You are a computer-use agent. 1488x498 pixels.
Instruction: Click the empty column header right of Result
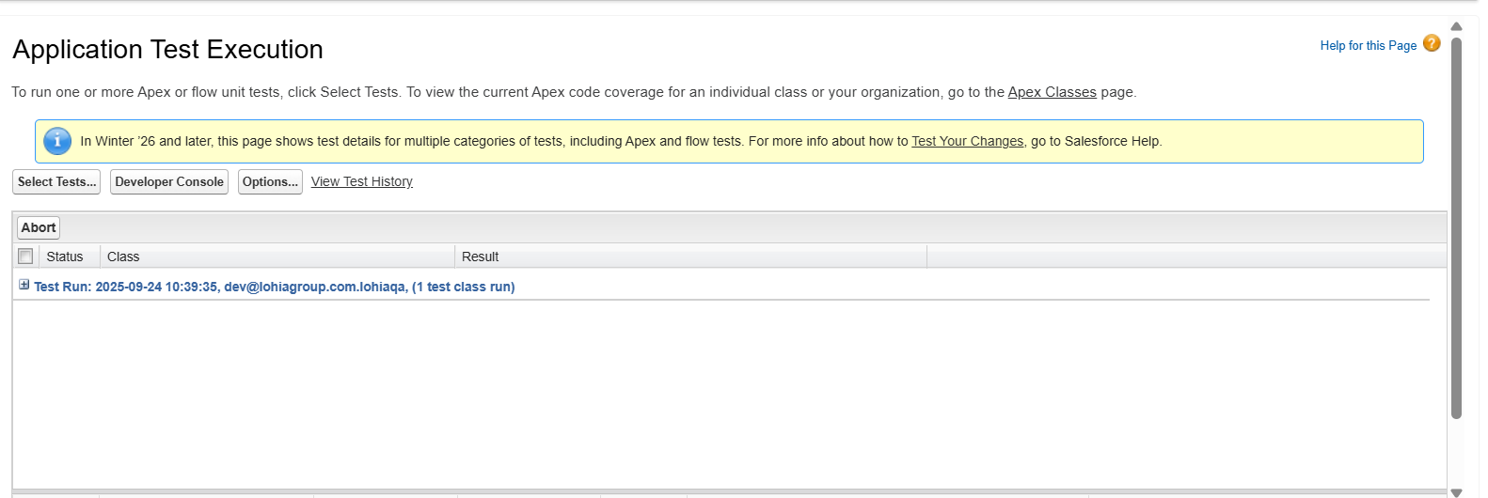[x=1185, y=257]
